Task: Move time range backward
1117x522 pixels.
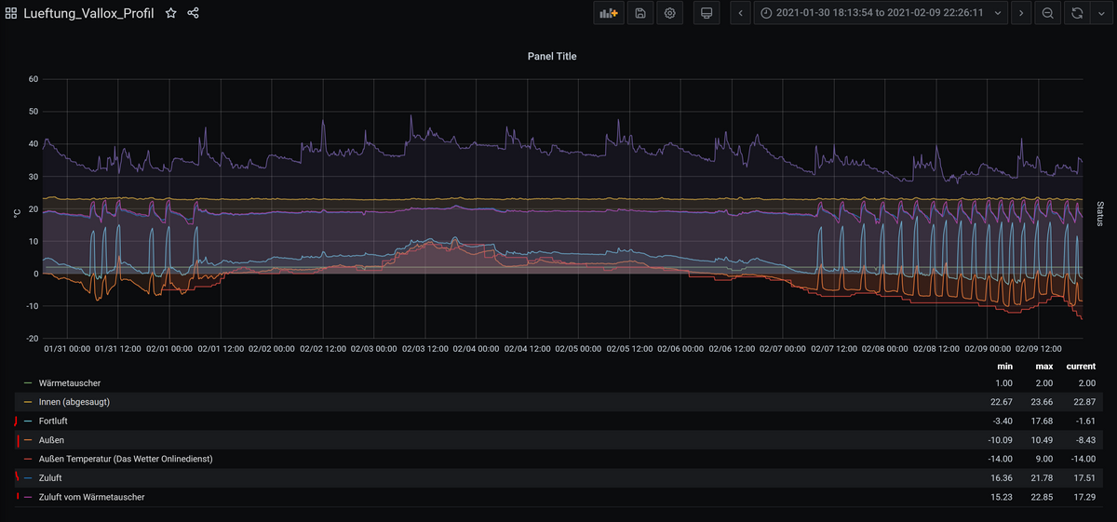Action: click(740, 13)
